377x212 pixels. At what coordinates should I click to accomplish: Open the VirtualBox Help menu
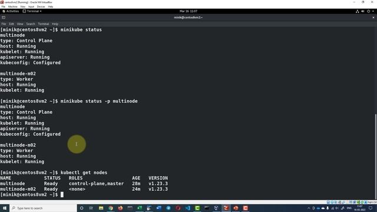(50, 6)
